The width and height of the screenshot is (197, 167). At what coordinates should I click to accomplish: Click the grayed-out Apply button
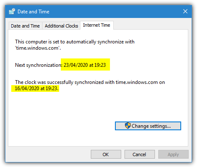click(x=173, y=154)
